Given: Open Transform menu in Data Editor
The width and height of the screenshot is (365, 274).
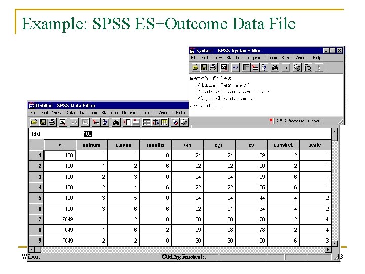Looking at the screenshot, I should 88,112.
